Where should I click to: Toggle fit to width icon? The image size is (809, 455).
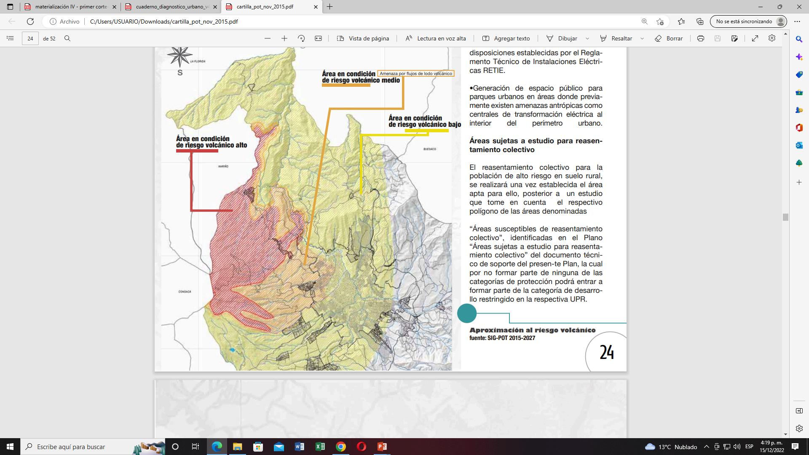tap(319, 38)
